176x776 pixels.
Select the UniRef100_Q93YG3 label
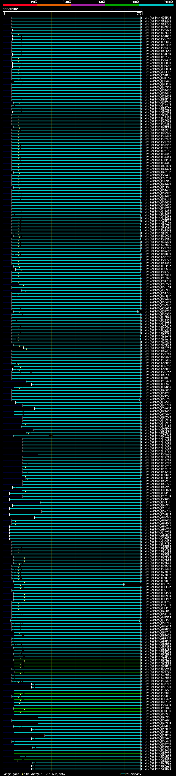(158, 753)
